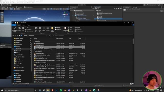This screenshot has width=164, height=92.
Task: Click Invert selection in the ribbon
Action: 79,31
